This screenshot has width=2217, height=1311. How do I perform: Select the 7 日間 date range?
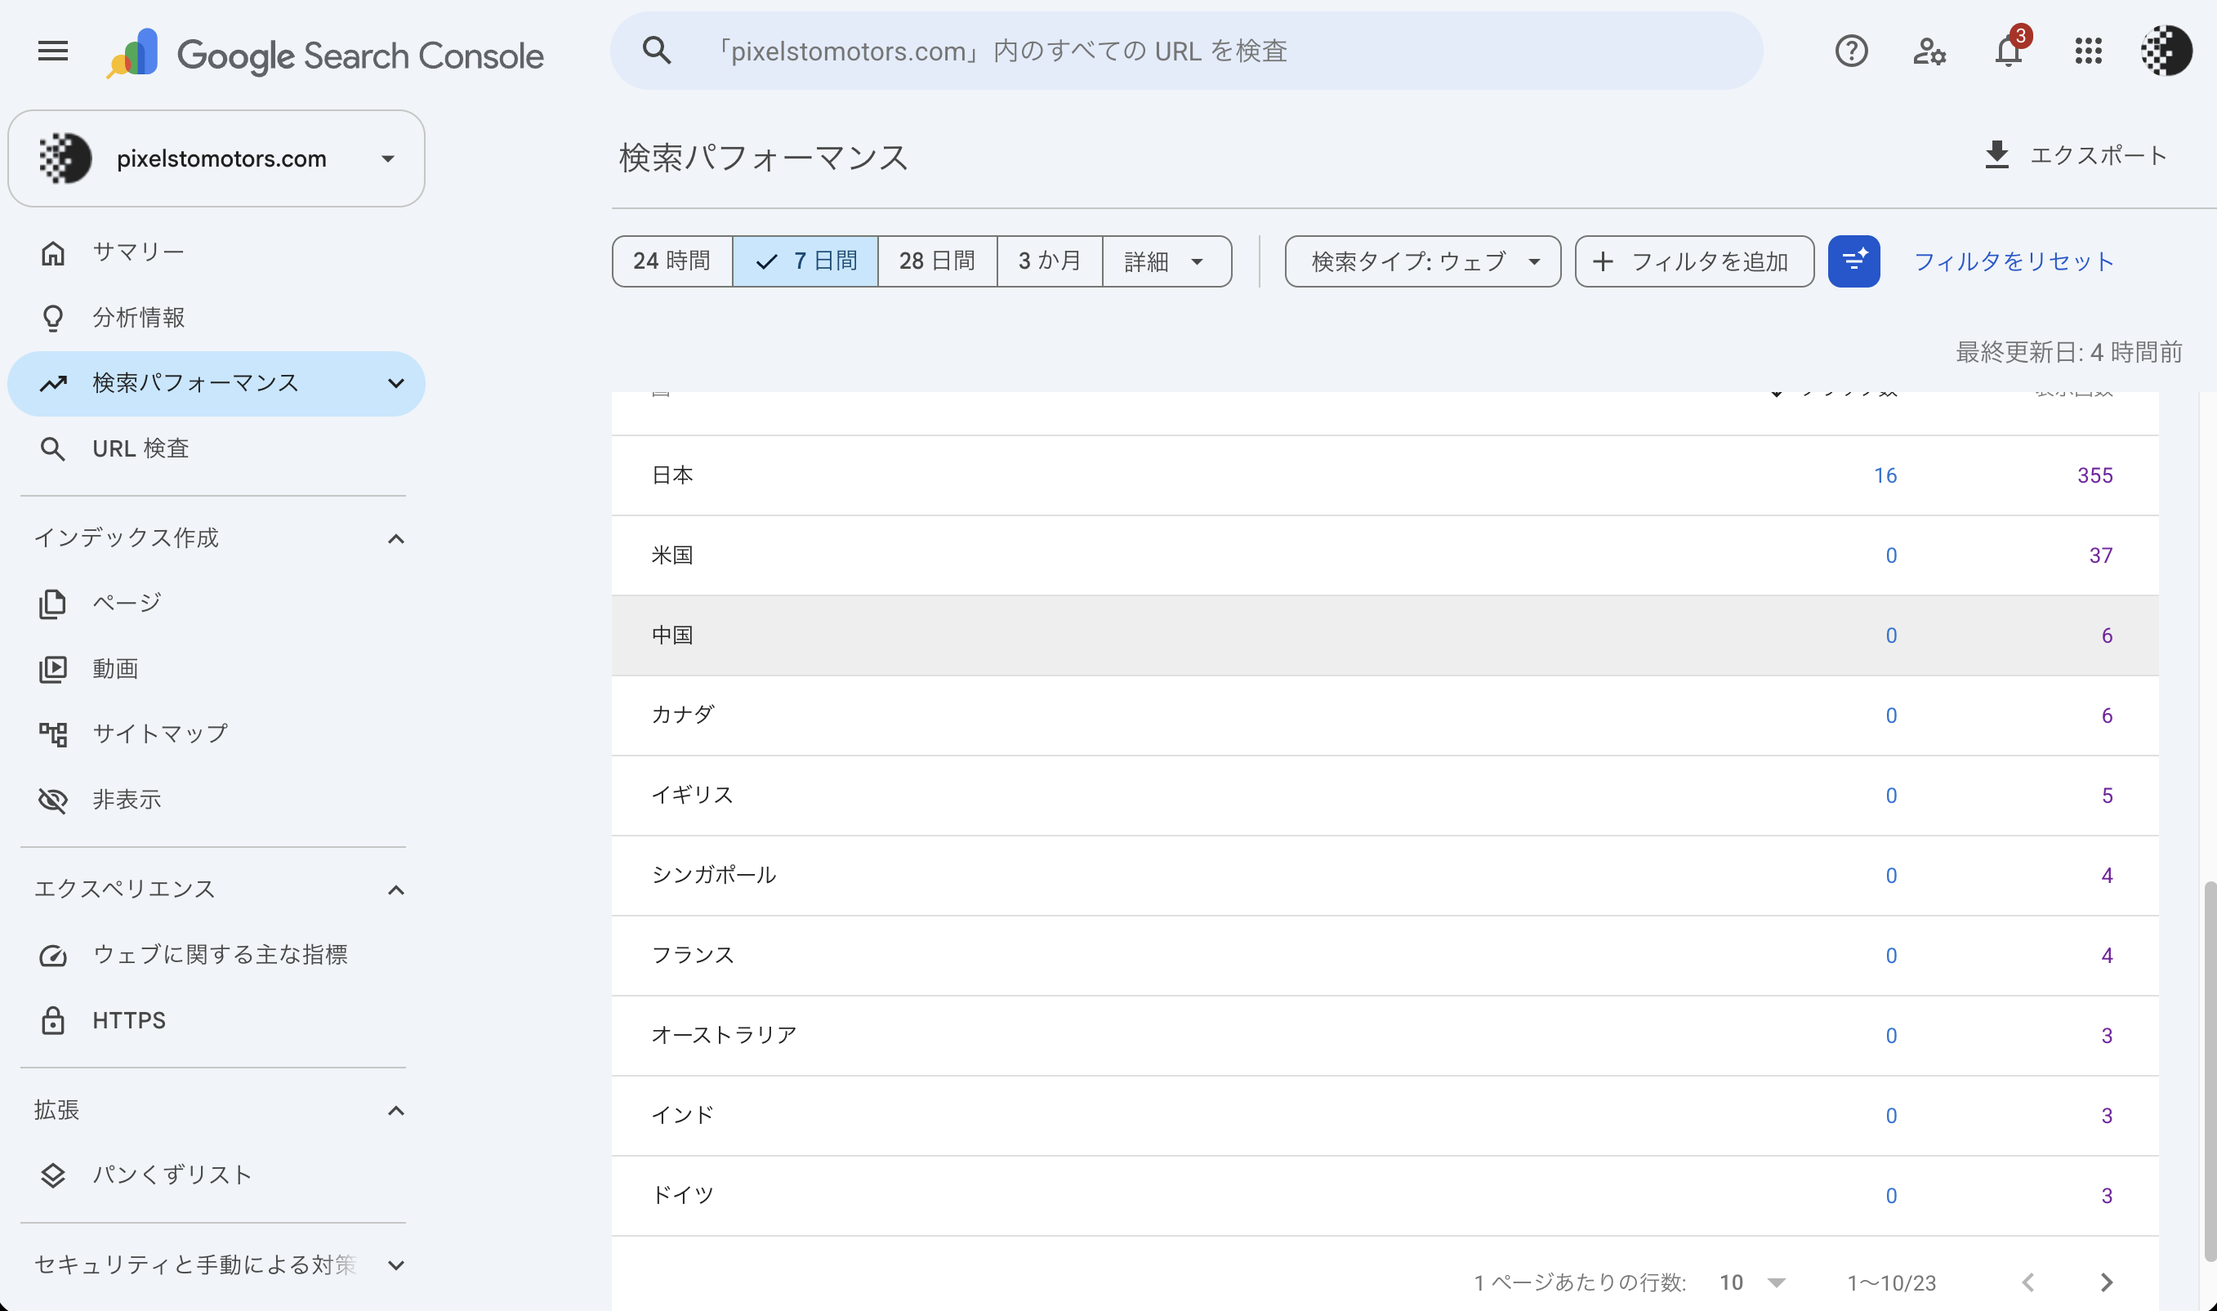click(805, 261)
